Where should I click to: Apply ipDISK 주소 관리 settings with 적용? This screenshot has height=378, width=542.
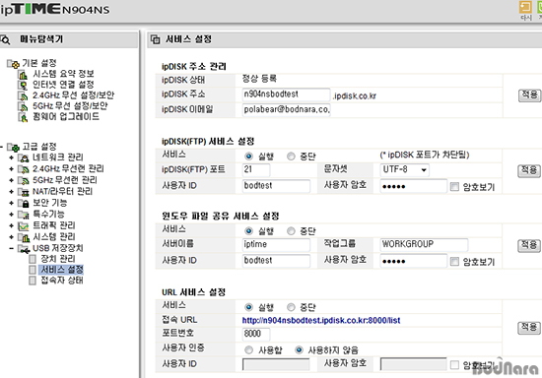click(x=529, y=95)
